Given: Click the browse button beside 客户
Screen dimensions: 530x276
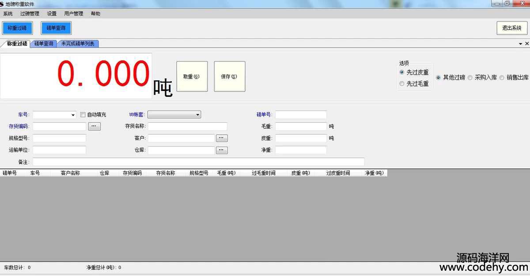Looking at the screenshot, I should (x=222, y=138).
